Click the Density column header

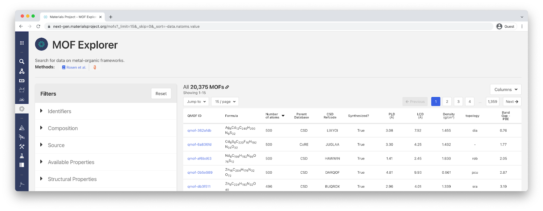tap(449, 116)
